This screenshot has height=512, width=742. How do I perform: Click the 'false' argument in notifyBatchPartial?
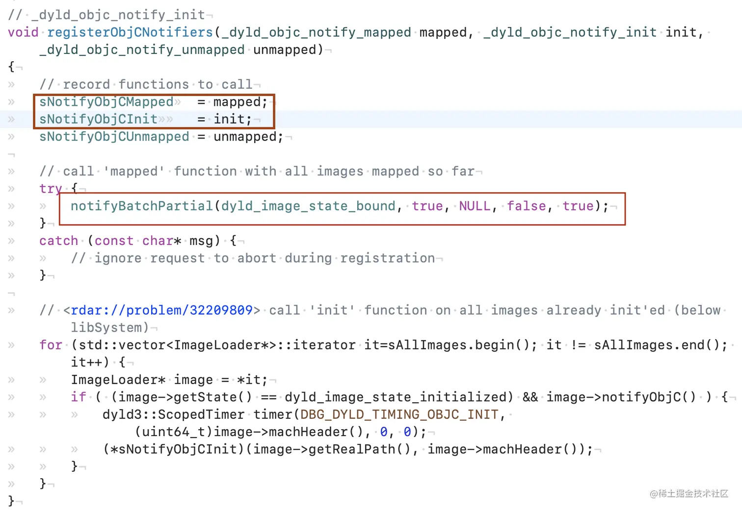click(x=526, y=206)
